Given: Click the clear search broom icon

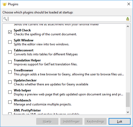Looking at the screenshot, I should click(x=128, y=19).
